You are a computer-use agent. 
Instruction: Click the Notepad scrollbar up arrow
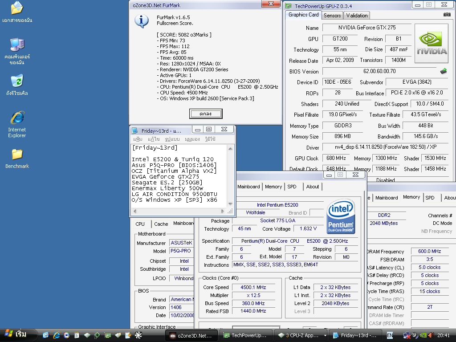pos(230,148)
